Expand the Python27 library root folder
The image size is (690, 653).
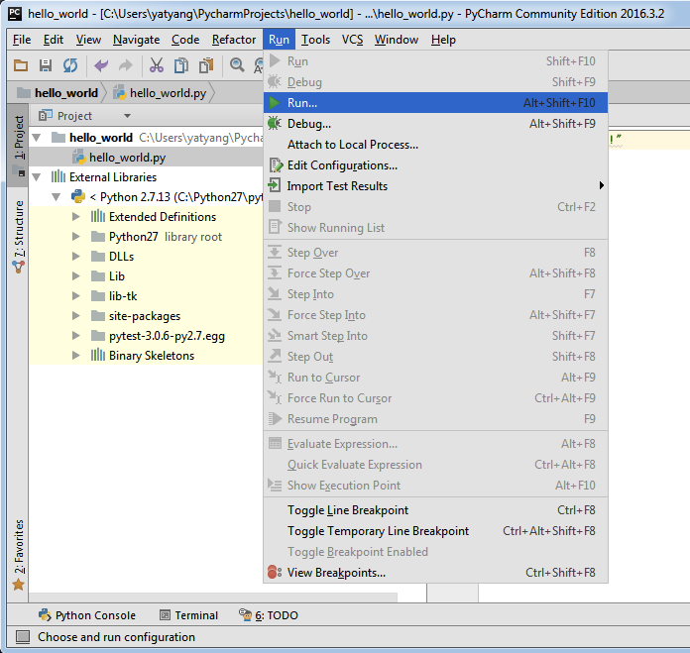(75, 236)
